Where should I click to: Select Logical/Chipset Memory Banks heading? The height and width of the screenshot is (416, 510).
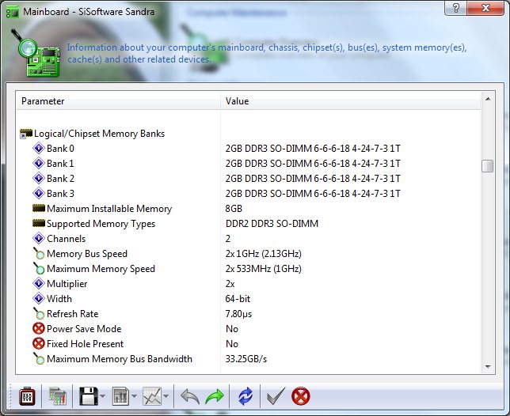click(x=99, y=134)
